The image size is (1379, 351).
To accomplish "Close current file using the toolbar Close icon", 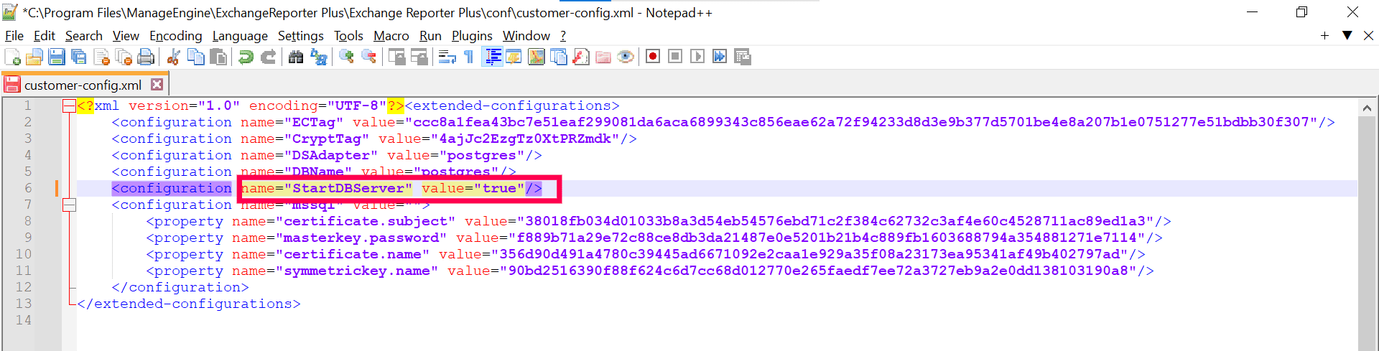I will 101,57.
